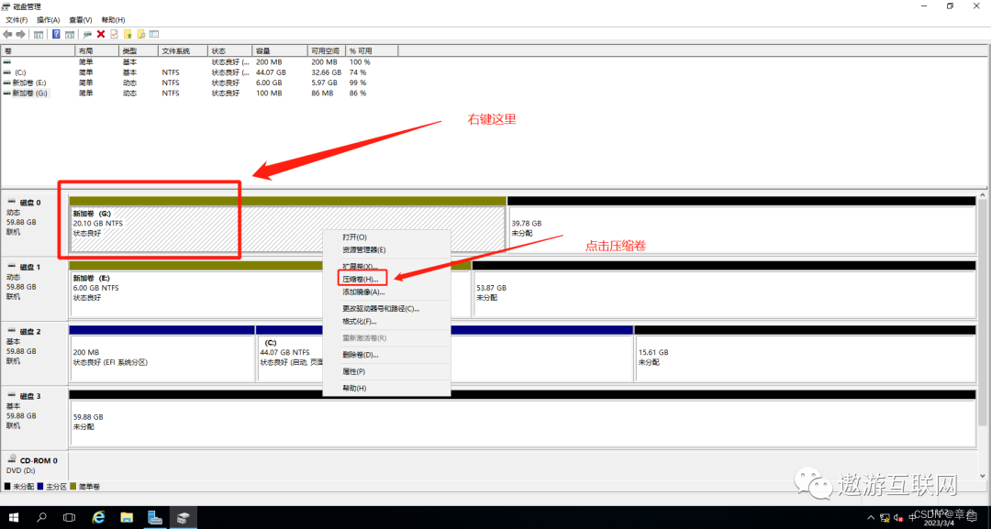Click the Back arrow in the toolbar
This screenshot has height=529, width=991.
(7, 34)
